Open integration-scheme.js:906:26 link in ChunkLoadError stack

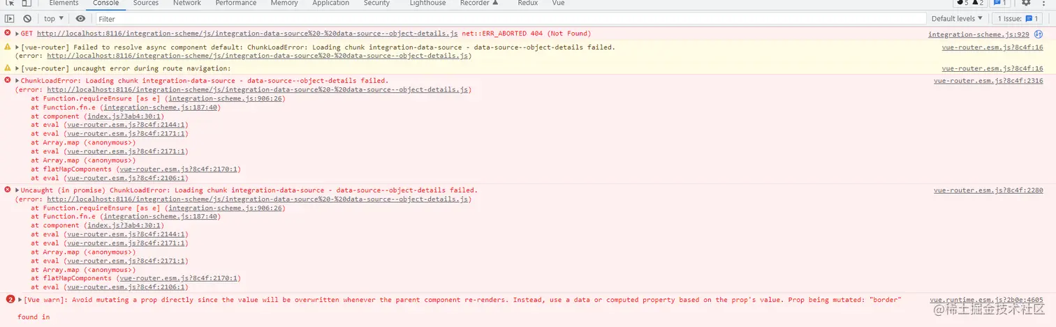click(x=225, y=98)
